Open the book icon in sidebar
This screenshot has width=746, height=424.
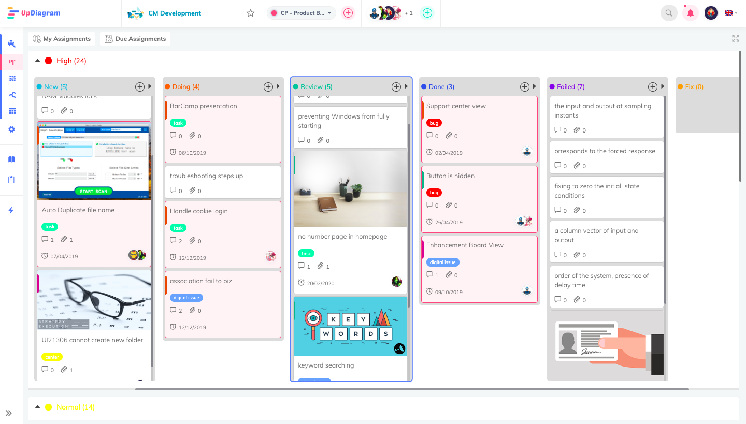[x=11, y=159]
